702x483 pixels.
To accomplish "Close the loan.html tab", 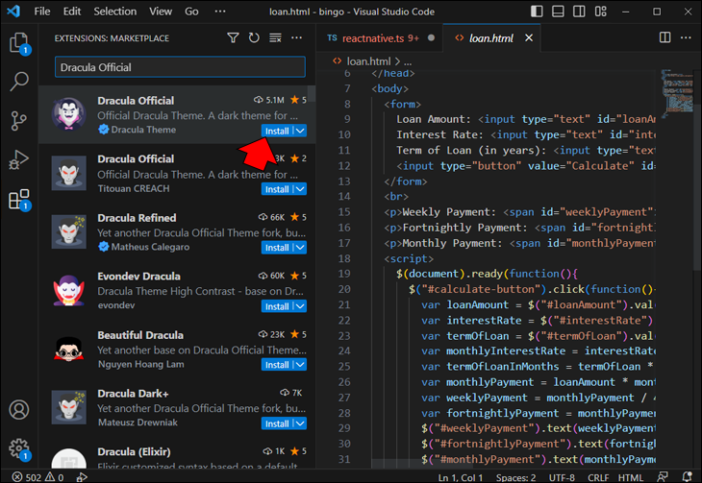I will click(x=529, y=38).
